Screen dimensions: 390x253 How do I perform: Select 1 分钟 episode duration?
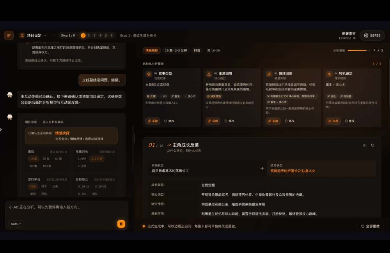click(x=82, y=159)
